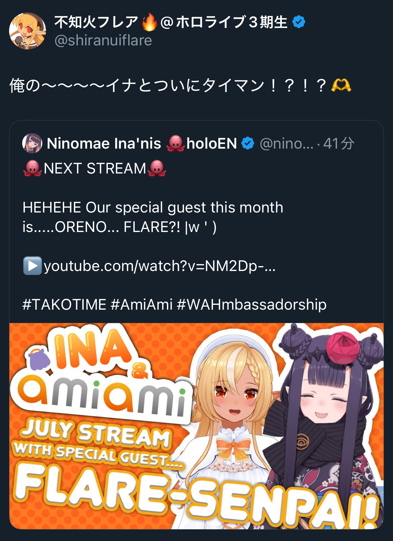Tap the octopus emoji before NEXT STREAM
The image size is (393, 541).
(32, 168)
